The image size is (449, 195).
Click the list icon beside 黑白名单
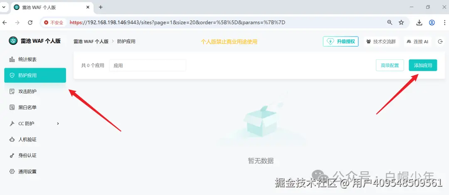click(12, 107)
